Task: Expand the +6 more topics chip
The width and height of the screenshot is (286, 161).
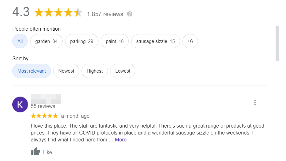Action: tap(190, 41)
